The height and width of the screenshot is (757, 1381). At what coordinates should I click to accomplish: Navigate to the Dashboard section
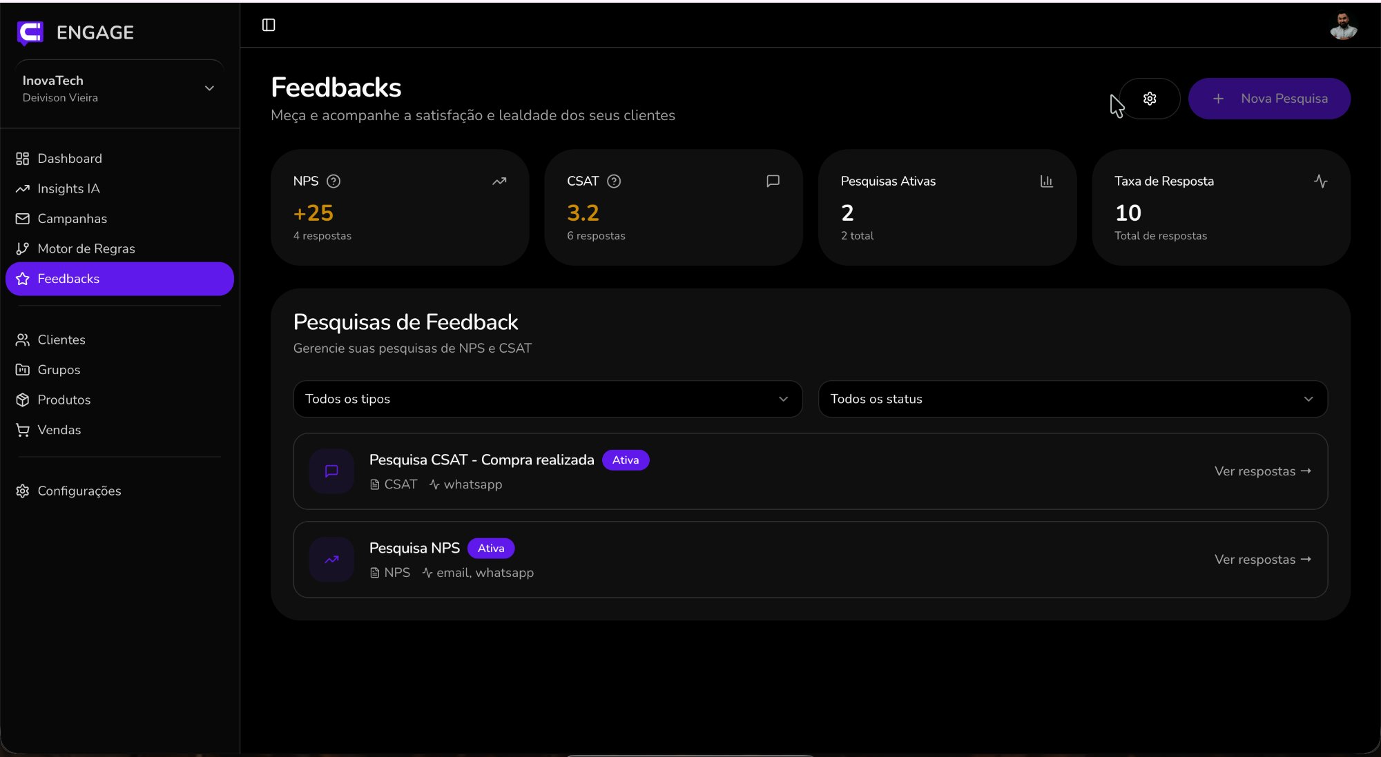pyautogui.click(x=69, y=158)
